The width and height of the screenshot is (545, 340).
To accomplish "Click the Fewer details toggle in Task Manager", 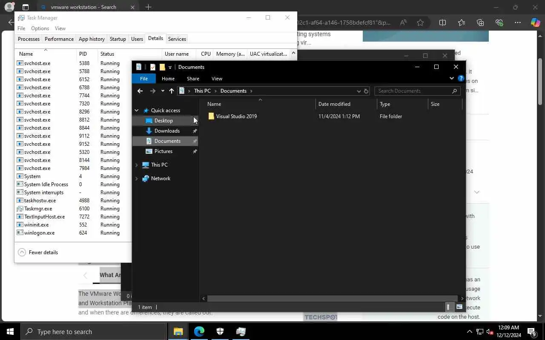I will tap(38, 252).
